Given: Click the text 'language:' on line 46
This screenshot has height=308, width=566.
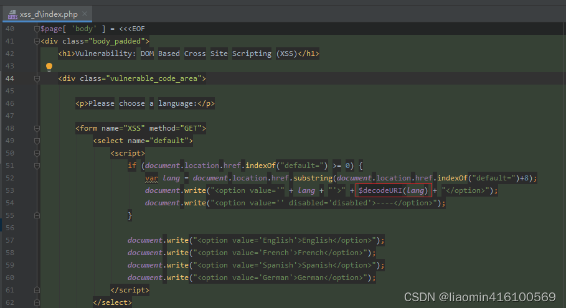Looking at the screenshot, I should [177, 103].
